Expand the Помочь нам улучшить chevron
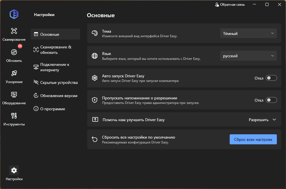This screenshot has height=189, width=286. [x=274, y=120]
